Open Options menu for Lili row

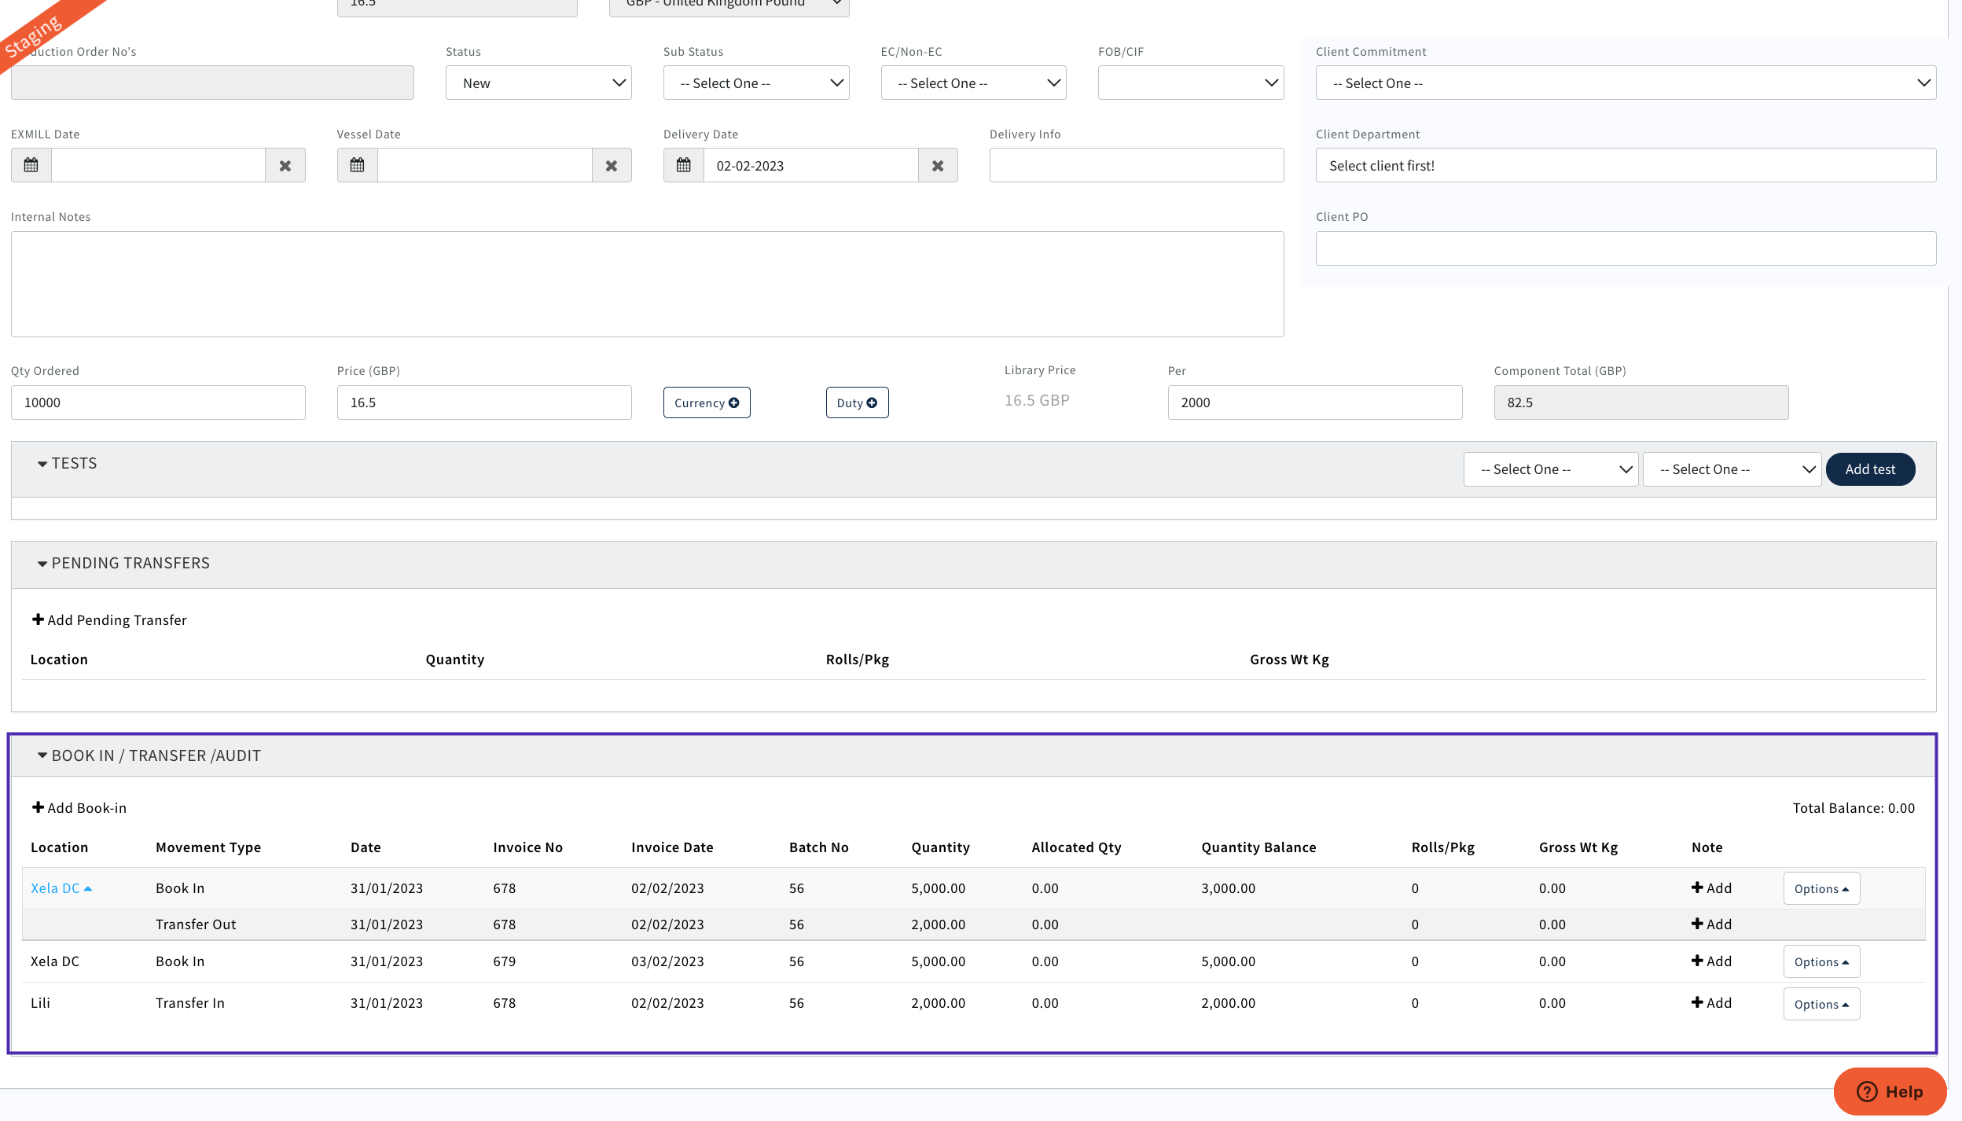(1821, 1005)
